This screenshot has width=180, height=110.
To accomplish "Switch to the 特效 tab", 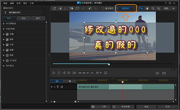I will (23, 18).
